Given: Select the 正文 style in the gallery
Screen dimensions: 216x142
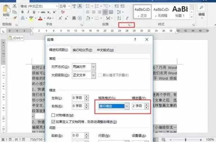Looking at the screenshot, I should 142,12.
